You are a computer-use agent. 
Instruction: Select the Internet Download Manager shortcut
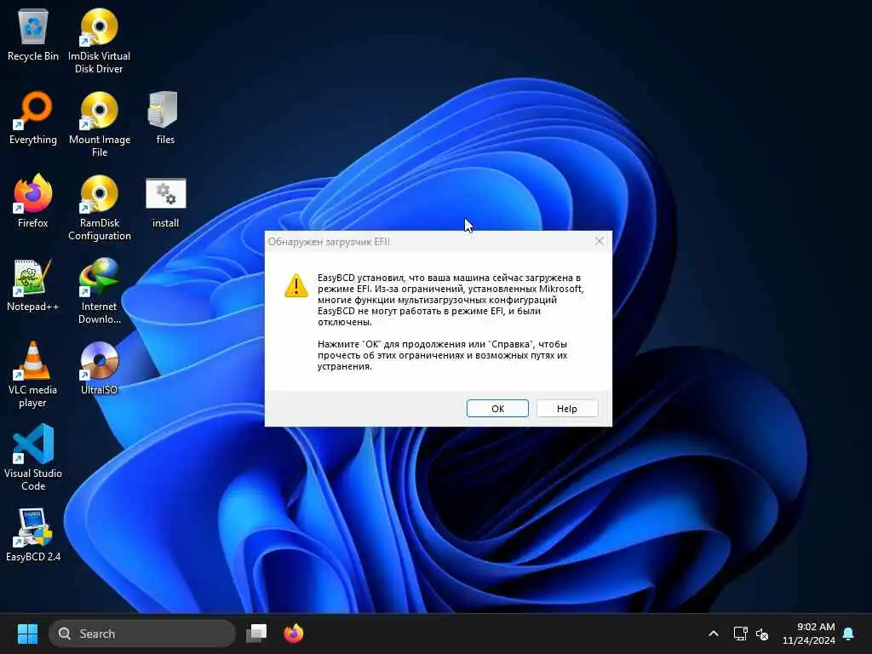[x=99, y=291]
